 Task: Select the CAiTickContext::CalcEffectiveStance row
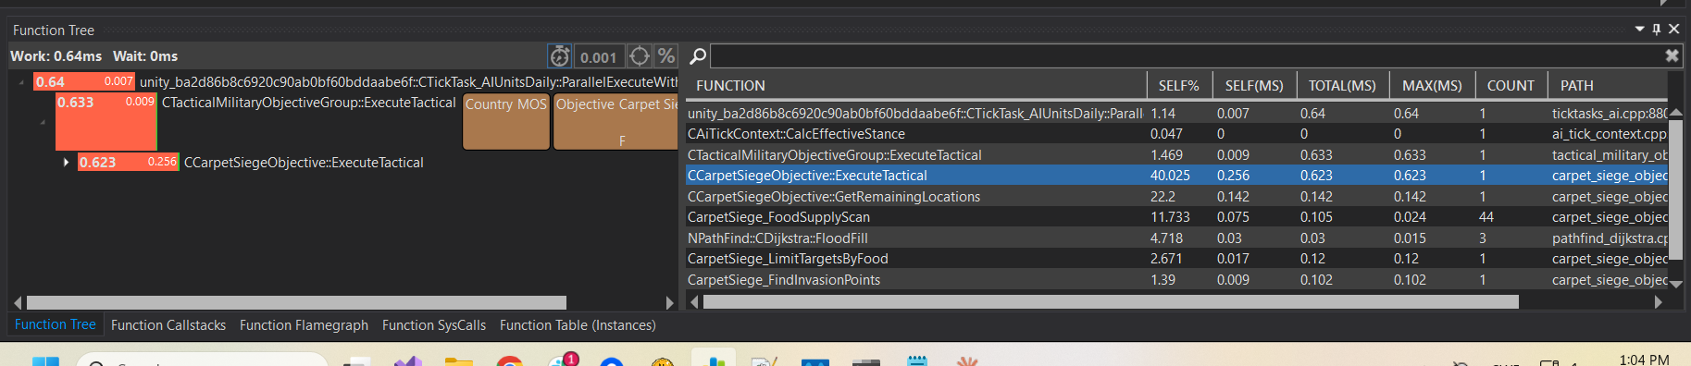(x=1176, y=134)
